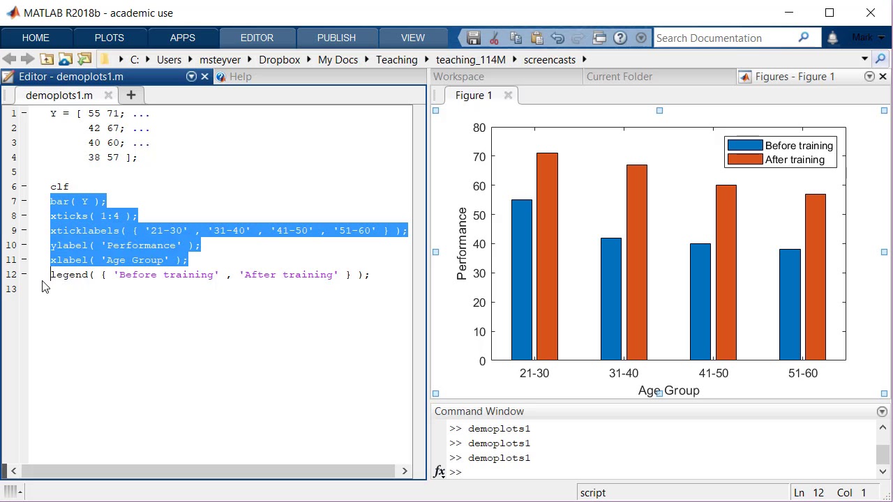The image size is (893, 502).
Task: Open the Help panel tab
Action: tap(240, 77)
